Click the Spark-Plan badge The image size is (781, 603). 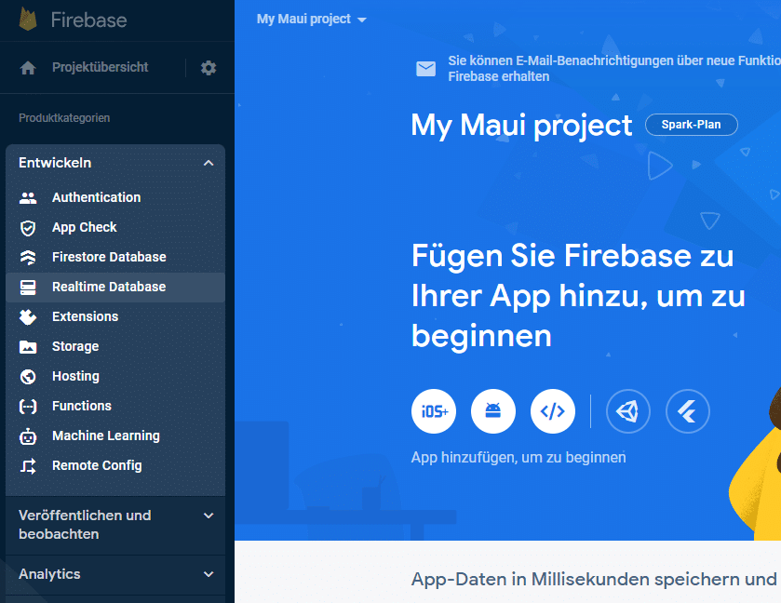pyautogui.click(x=692, y=125)
